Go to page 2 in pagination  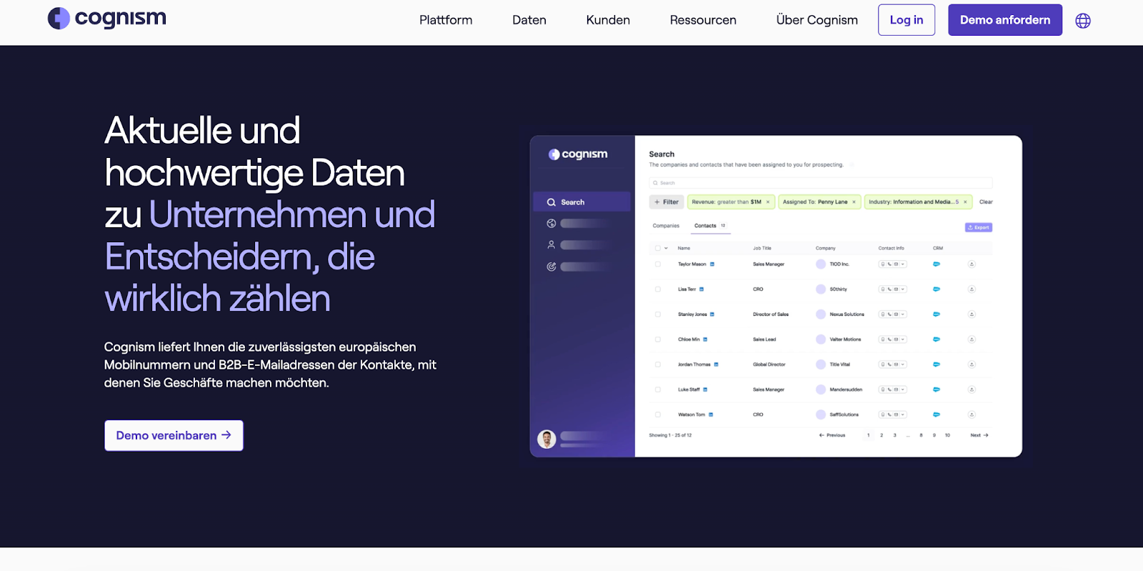tap(882, 435)
